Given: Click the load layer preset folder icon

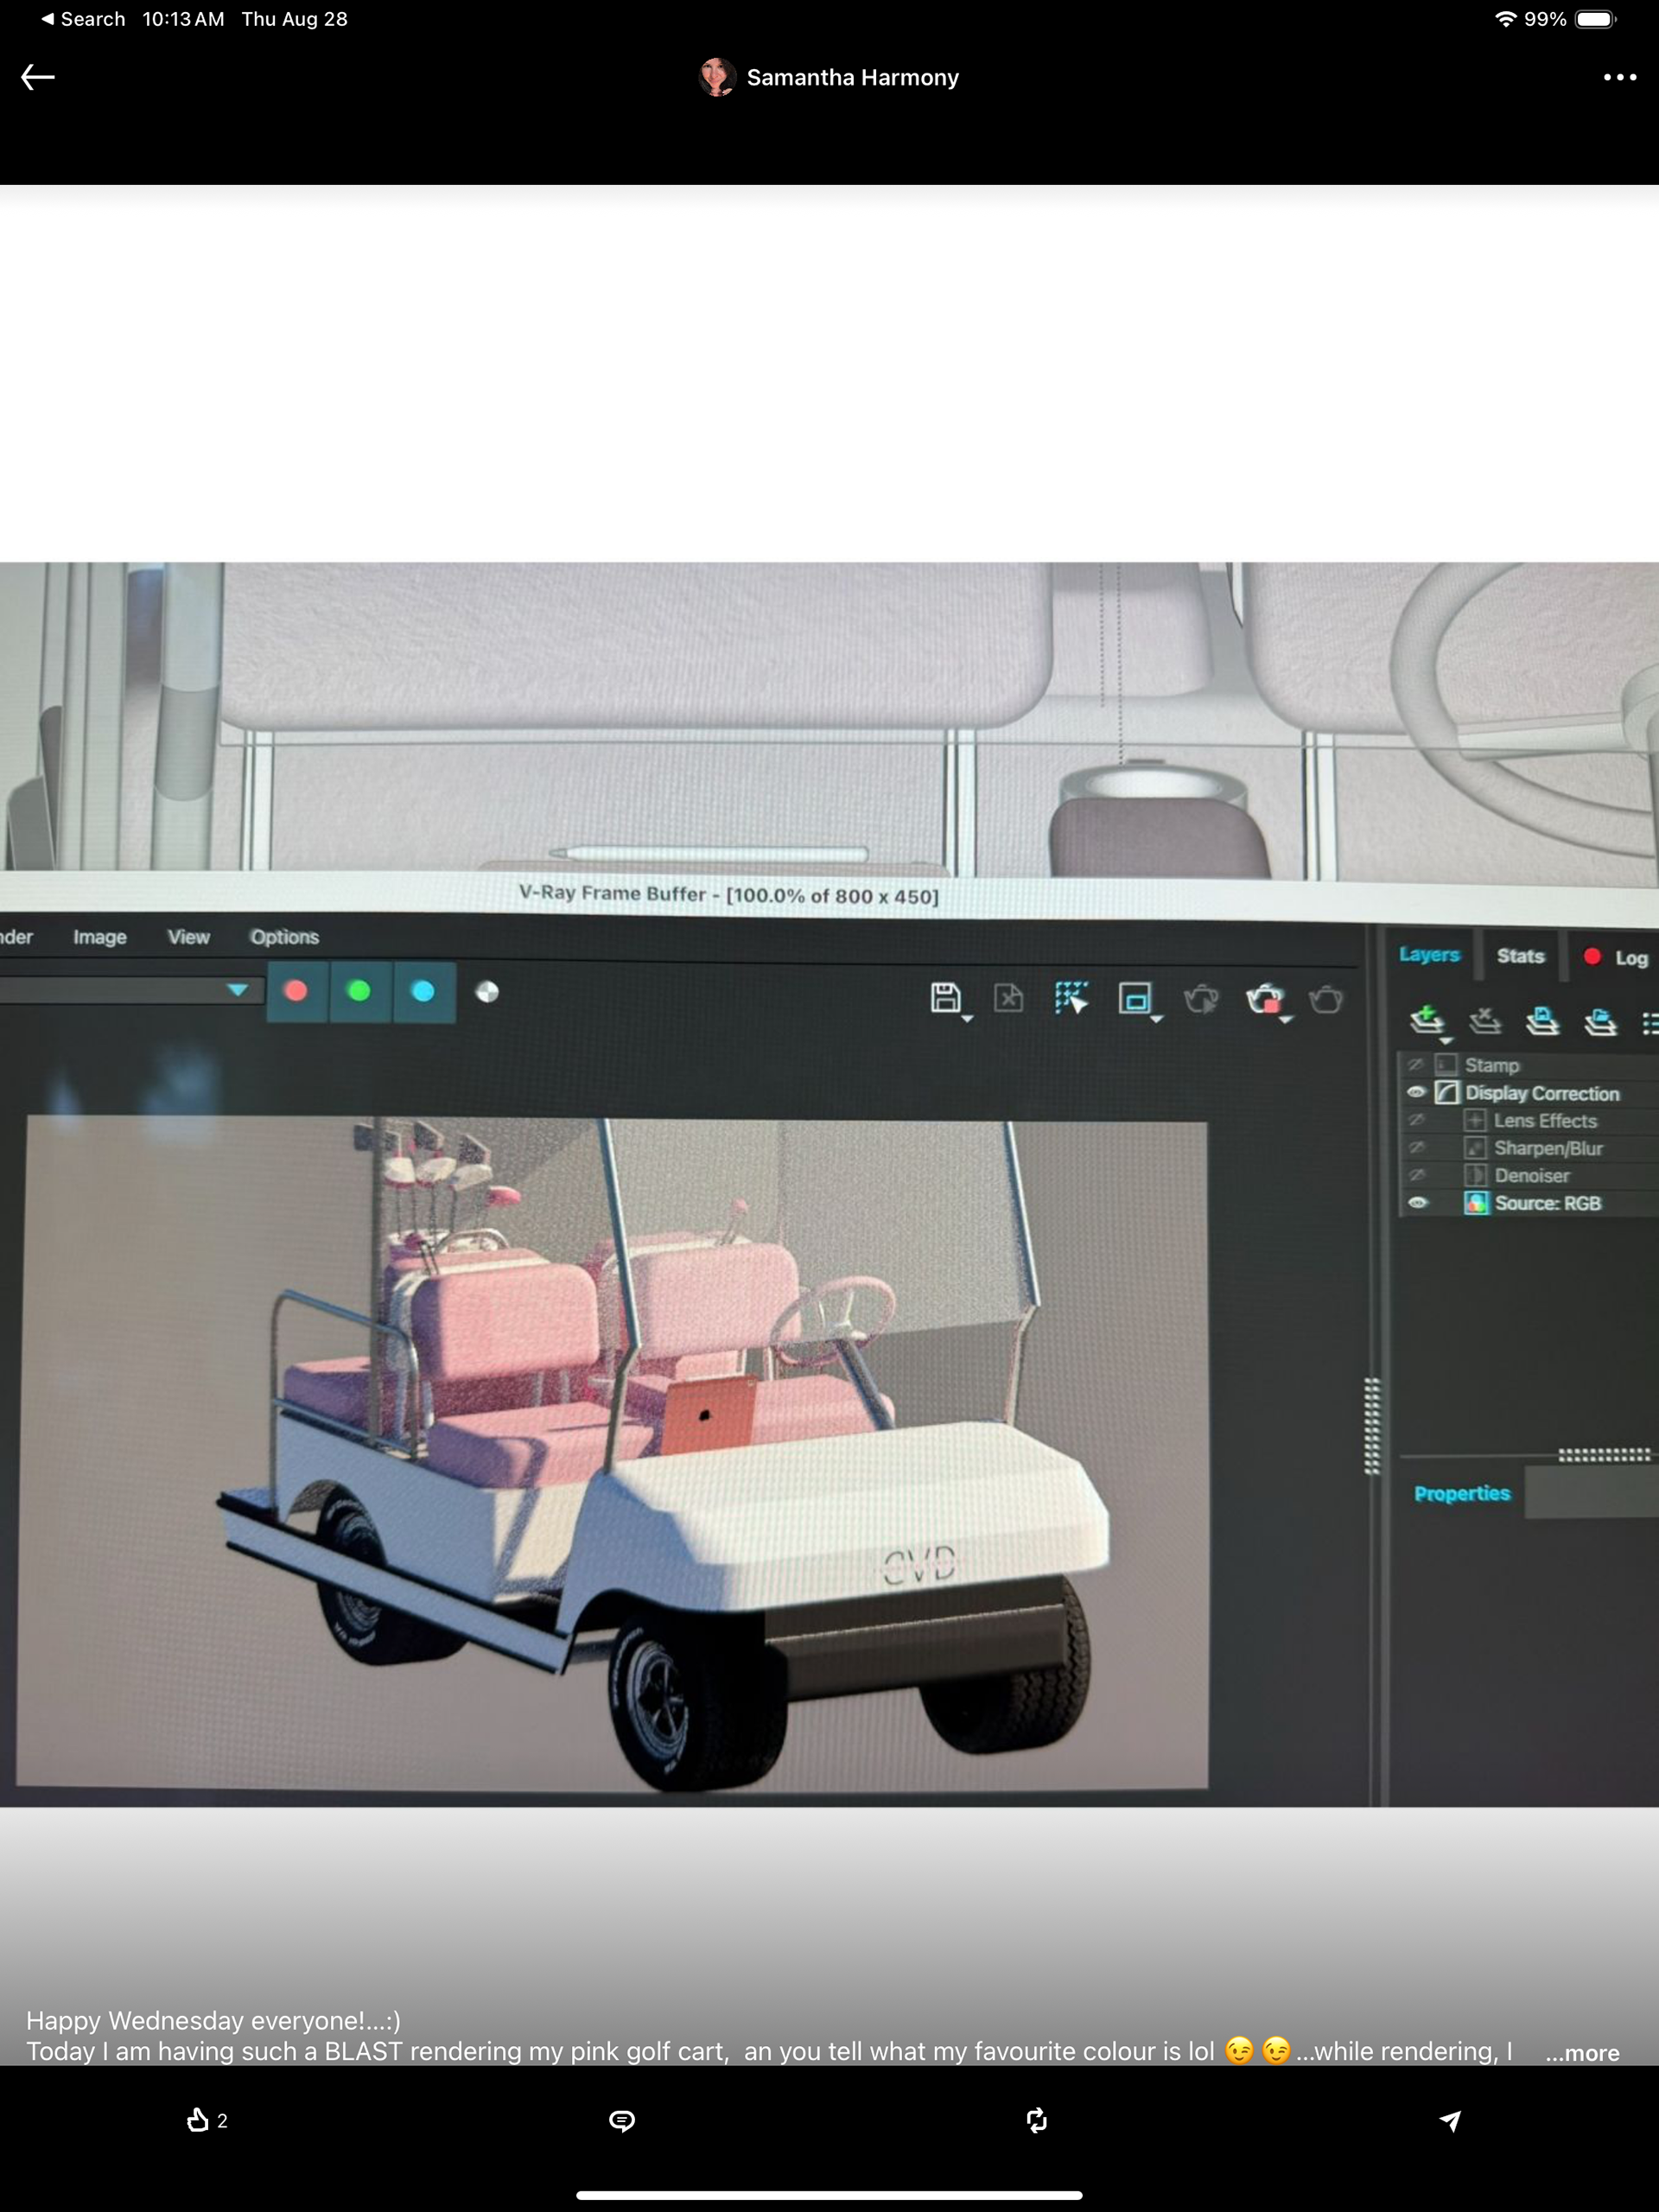Looking at the screenshot, I should (x=1600, y=1021).
